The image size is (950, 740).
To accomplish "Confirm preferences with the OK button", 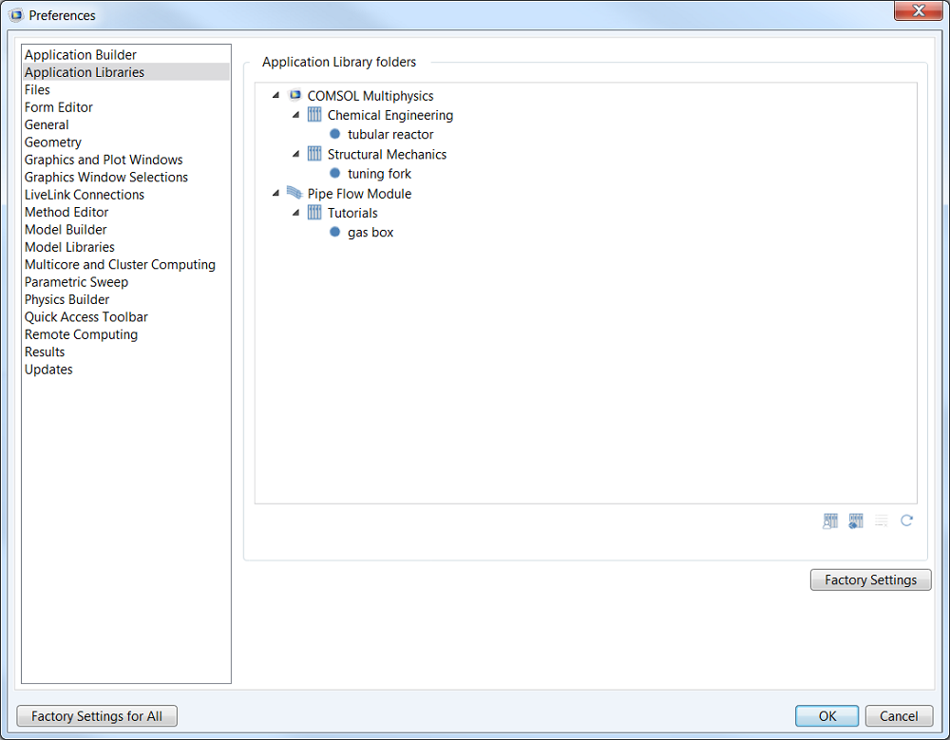I will (827, 716).
